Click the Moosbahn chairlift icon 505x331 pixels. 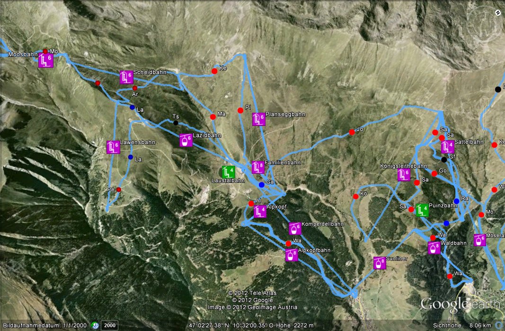46,61
